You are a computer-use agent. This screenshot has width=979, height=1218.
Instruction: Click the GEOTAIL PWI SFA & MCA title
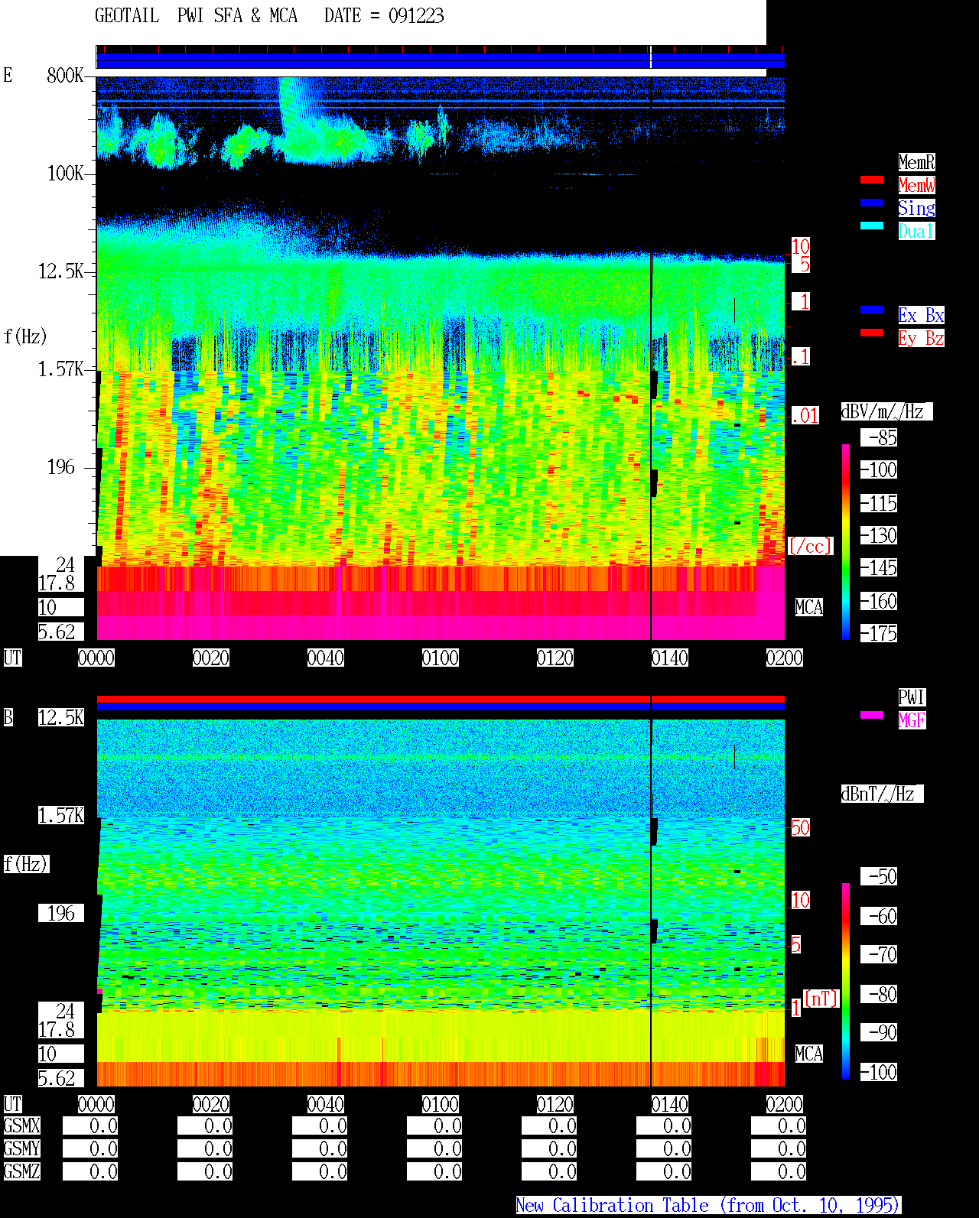point(196,15)
